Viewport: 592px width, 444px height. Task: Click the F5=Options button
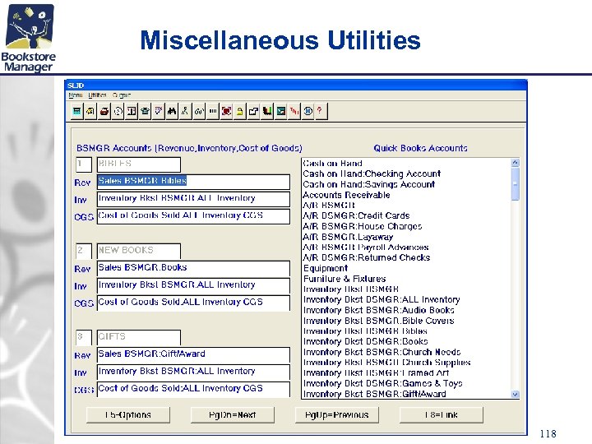pyautogui.click(x=128, y=415)
